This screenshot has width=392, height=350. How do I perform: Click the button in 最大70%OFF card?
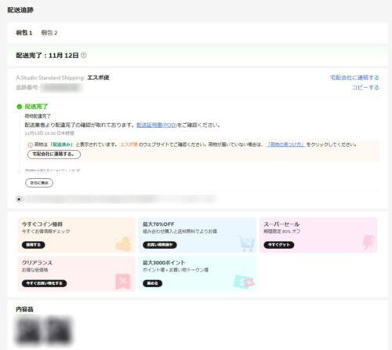click(160, 245)
